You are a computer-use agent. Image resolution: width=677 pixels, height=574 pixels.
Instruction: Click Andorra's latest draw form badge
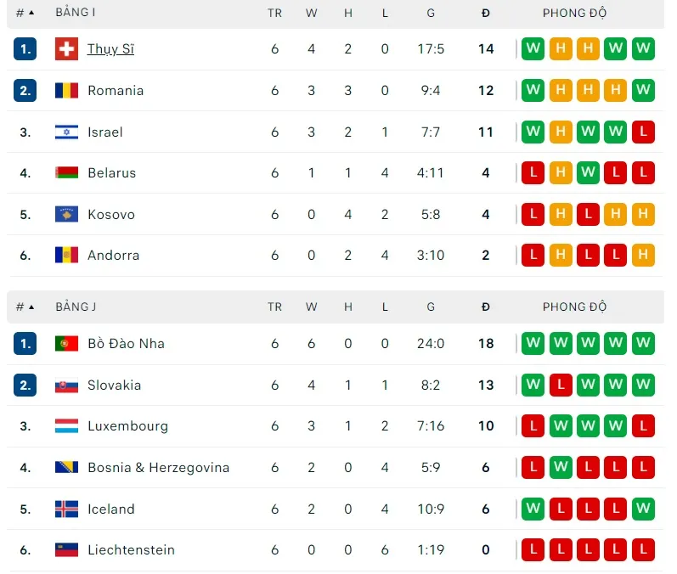pos(643,256)
